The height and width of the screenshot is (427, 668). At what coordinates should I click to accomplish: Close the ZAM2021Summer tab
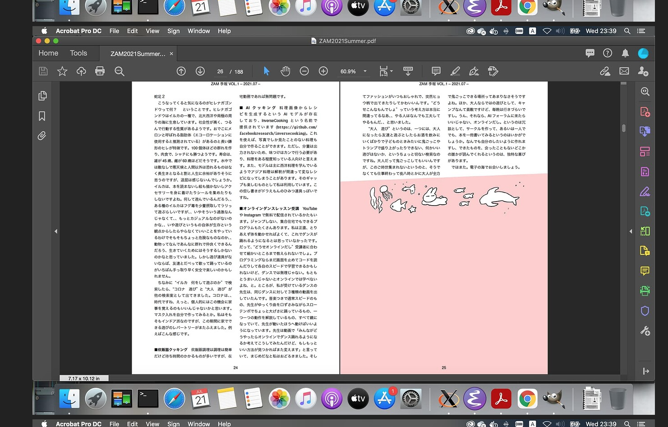pos(171,54)
